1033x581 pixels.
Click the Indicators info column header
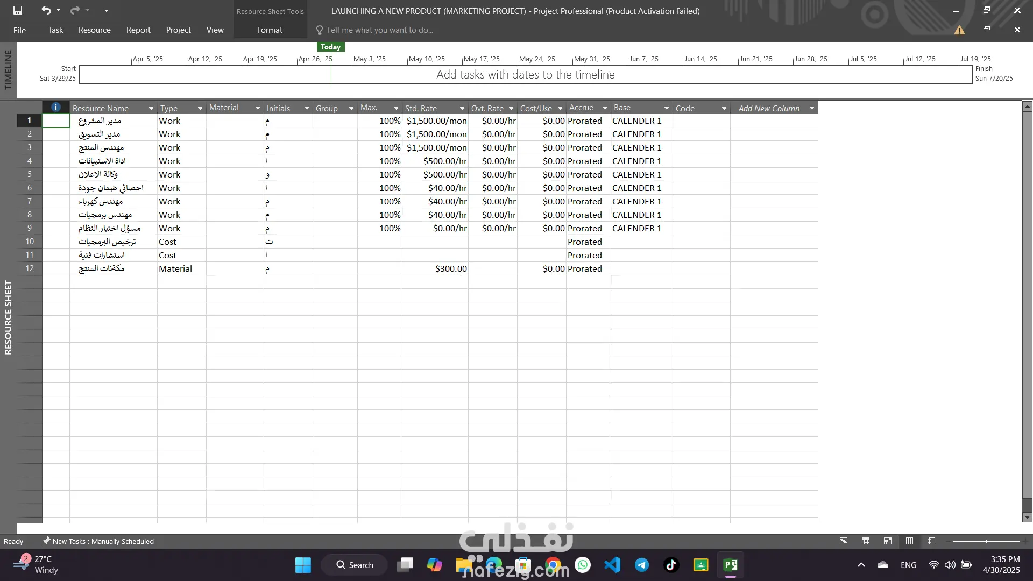click(55, 108)
